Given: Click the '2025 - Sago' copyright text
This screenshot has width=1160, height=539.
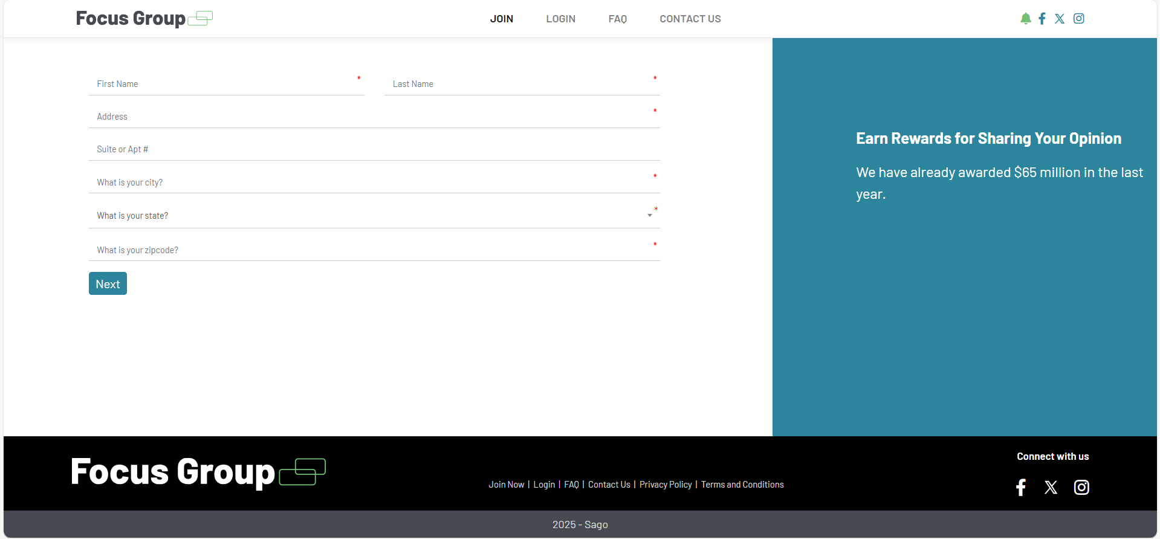Looking at the screenshot, I should click(x=580, y=524).
